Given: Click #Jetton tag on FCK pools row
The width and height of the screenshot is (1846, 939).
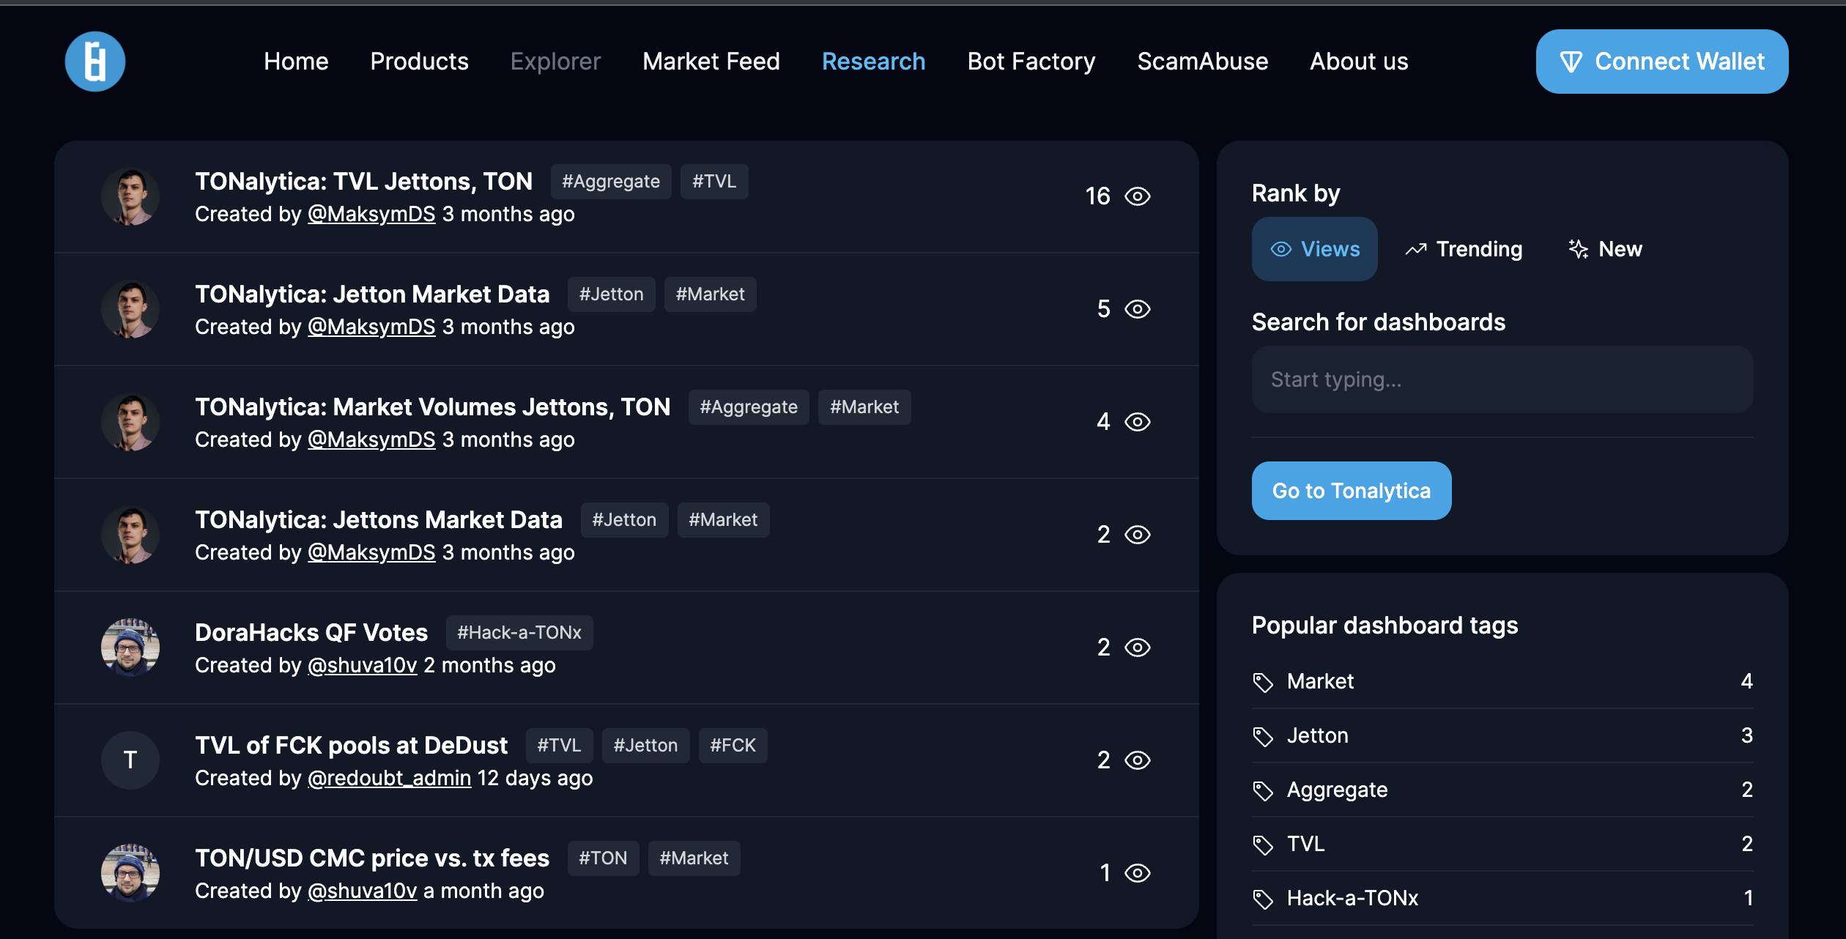Looking at the screenshot, I should (x=646, y=745).
